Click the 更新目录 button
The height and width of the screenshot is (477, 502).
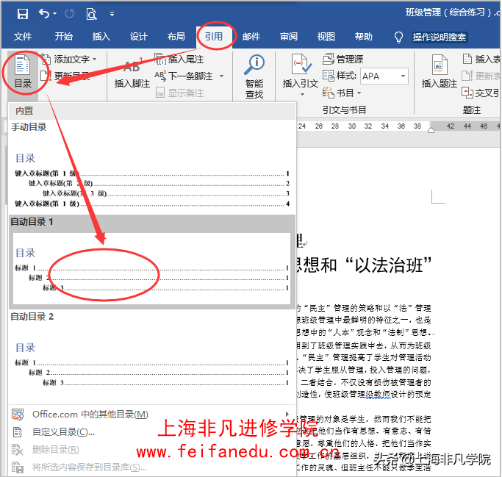tap(66, 76)
